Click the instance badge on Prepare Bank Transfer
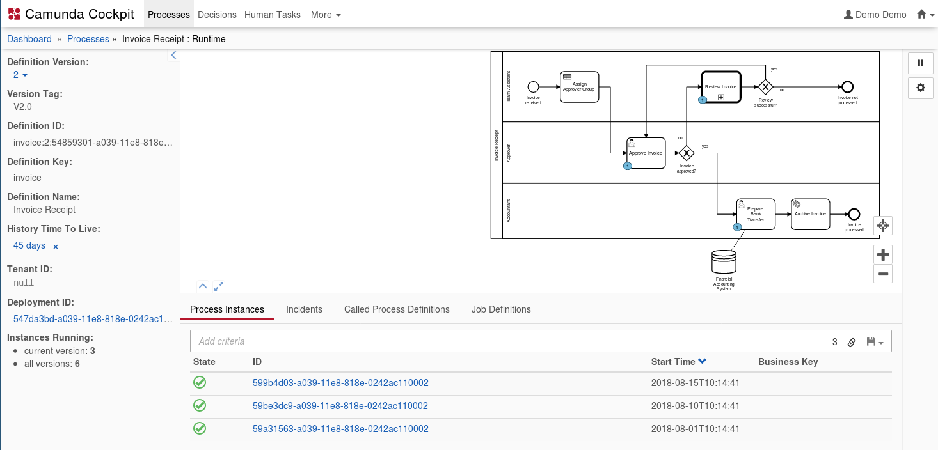Image resolution: width=938 pixels, height=450 pixels. tap(737, 228)
